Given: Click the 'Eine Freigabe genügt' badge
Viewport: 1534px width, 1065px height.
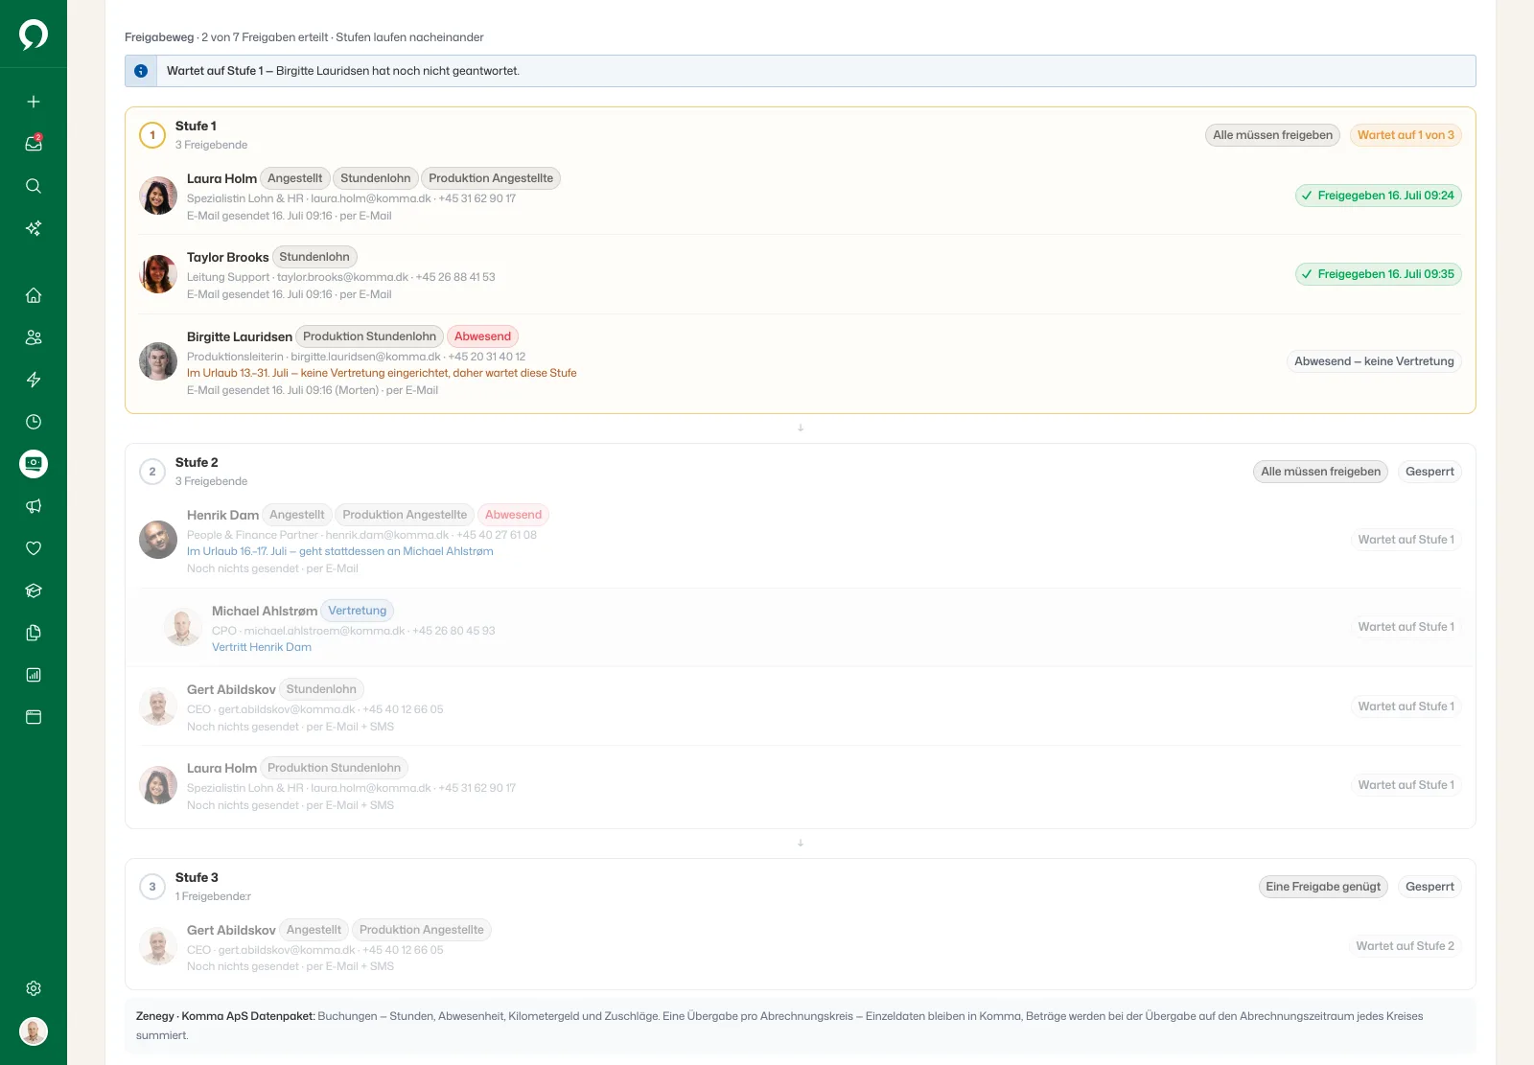Looking at the screenshot, I should pyautogui.click(x=1323, y=887).
